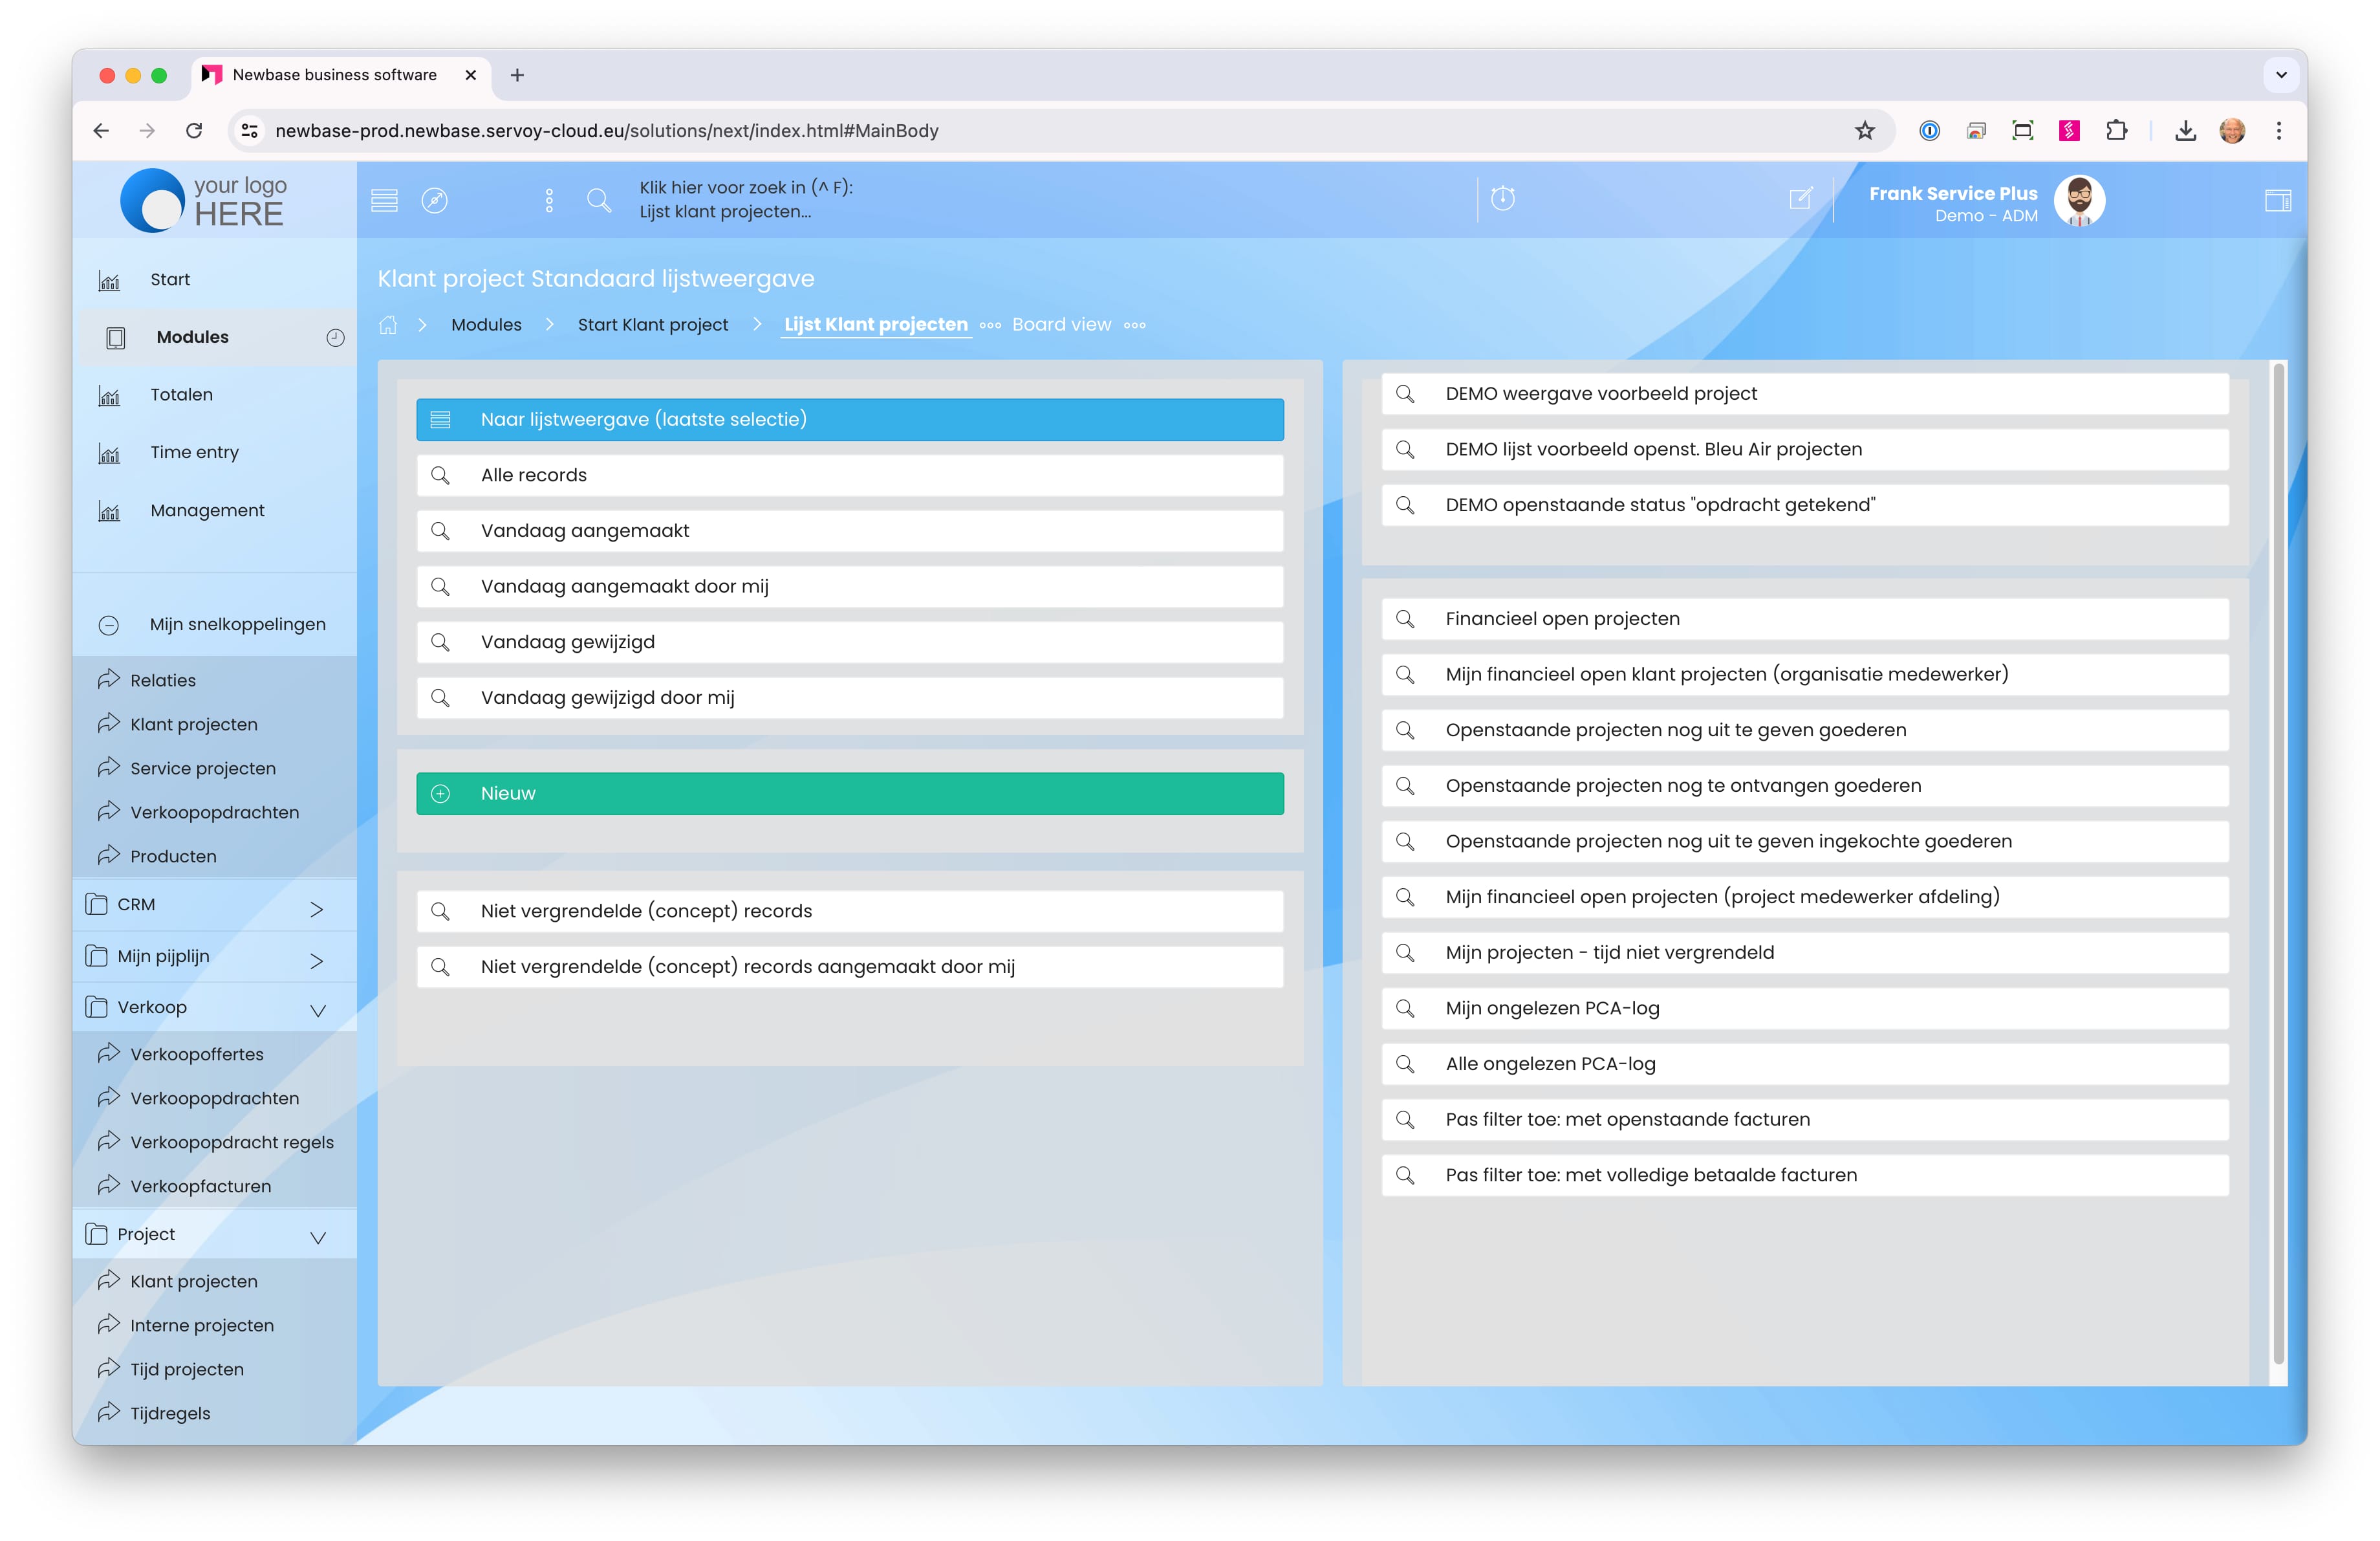The height and width of the screenshot is (1541, 2380).
Task: Collapse Mijn snelkoppelingen section
Action: click(x=109, y=625)
